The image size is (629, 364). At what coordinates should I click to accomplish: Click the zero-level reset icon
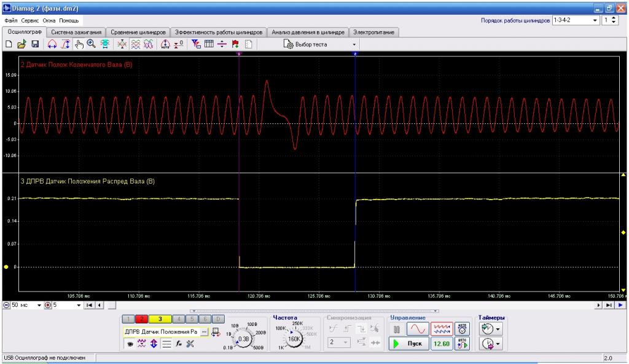click(179, 44)
